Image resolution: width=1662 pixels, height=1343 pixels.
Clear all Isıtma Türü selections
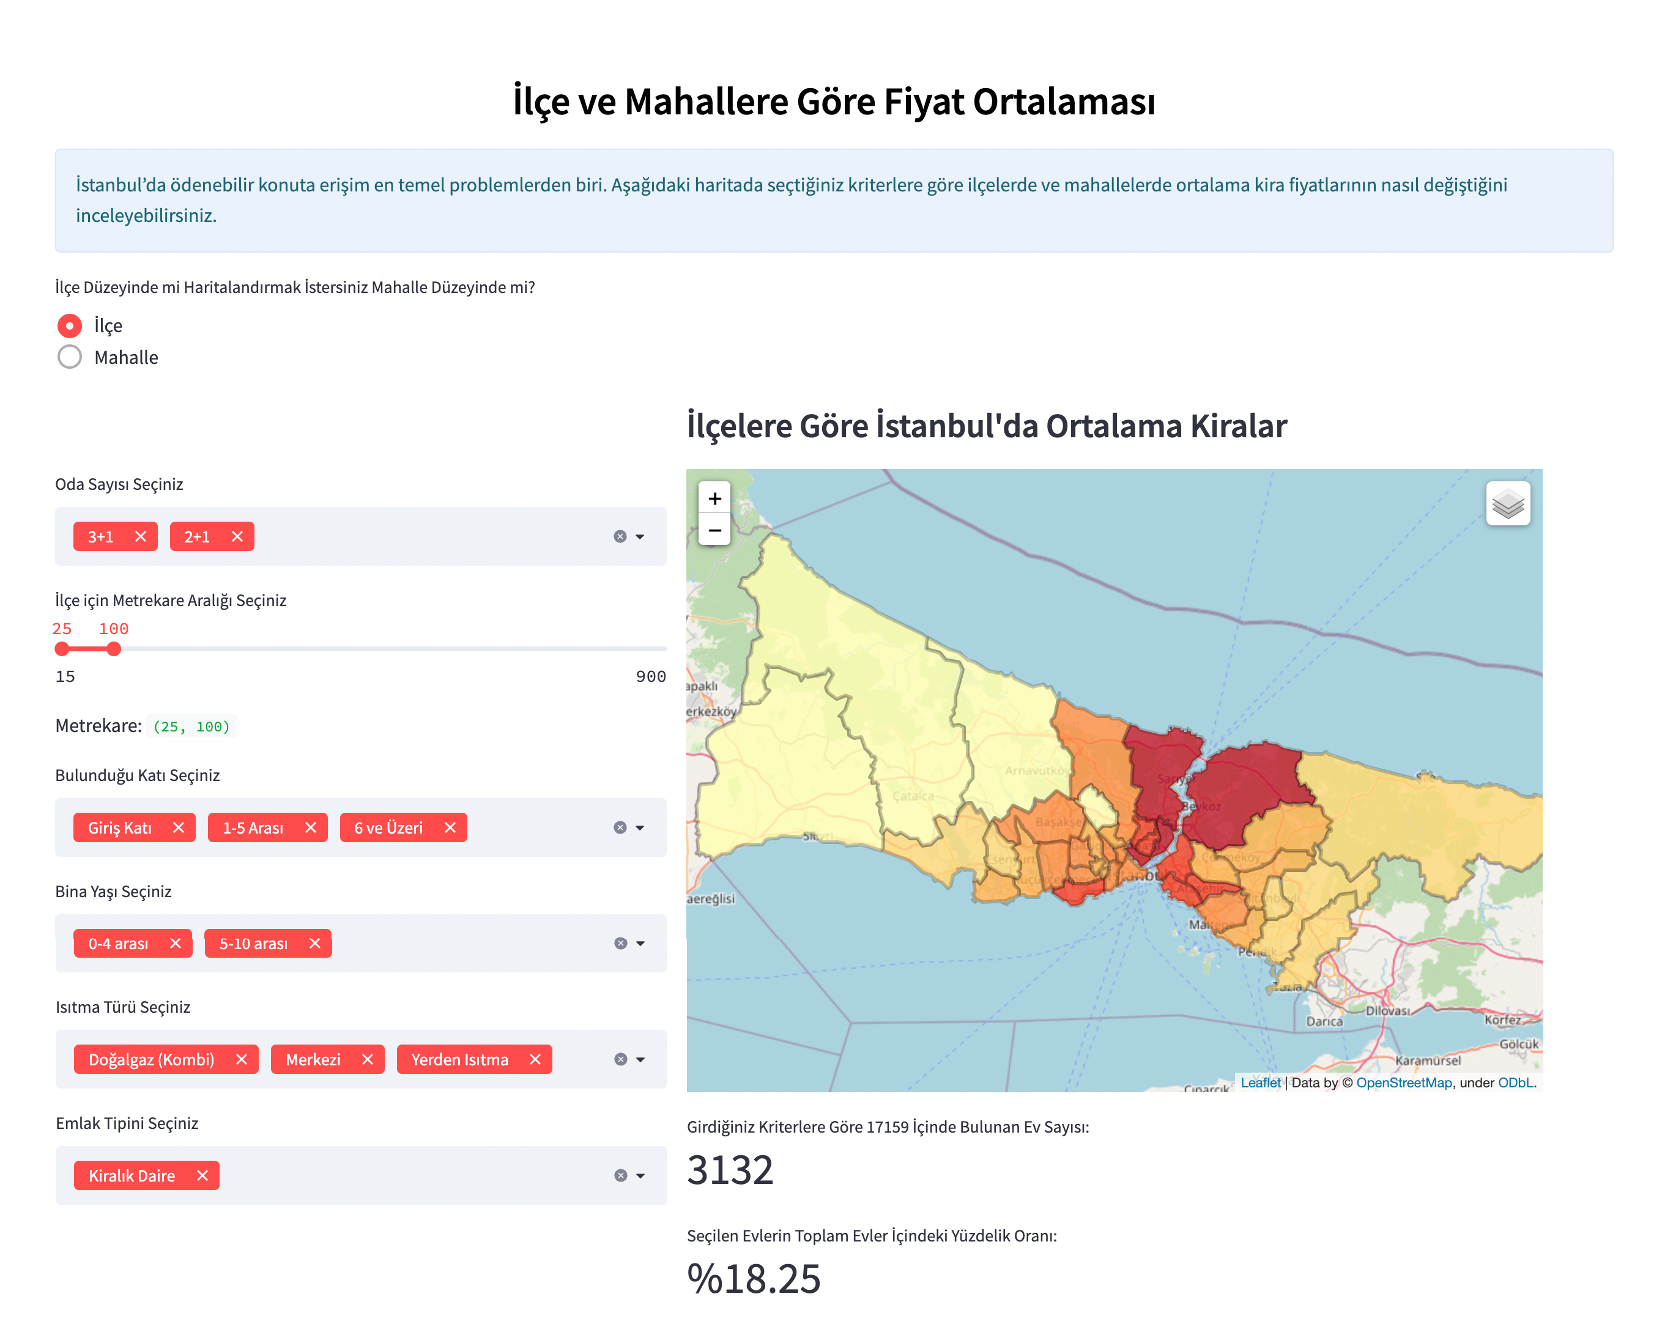tap(620, 1060)
